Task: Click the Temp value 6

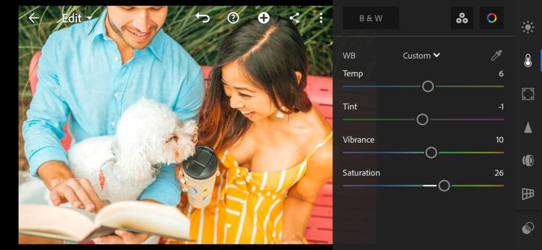Action: pyautogui.click(x=501, y=73)
